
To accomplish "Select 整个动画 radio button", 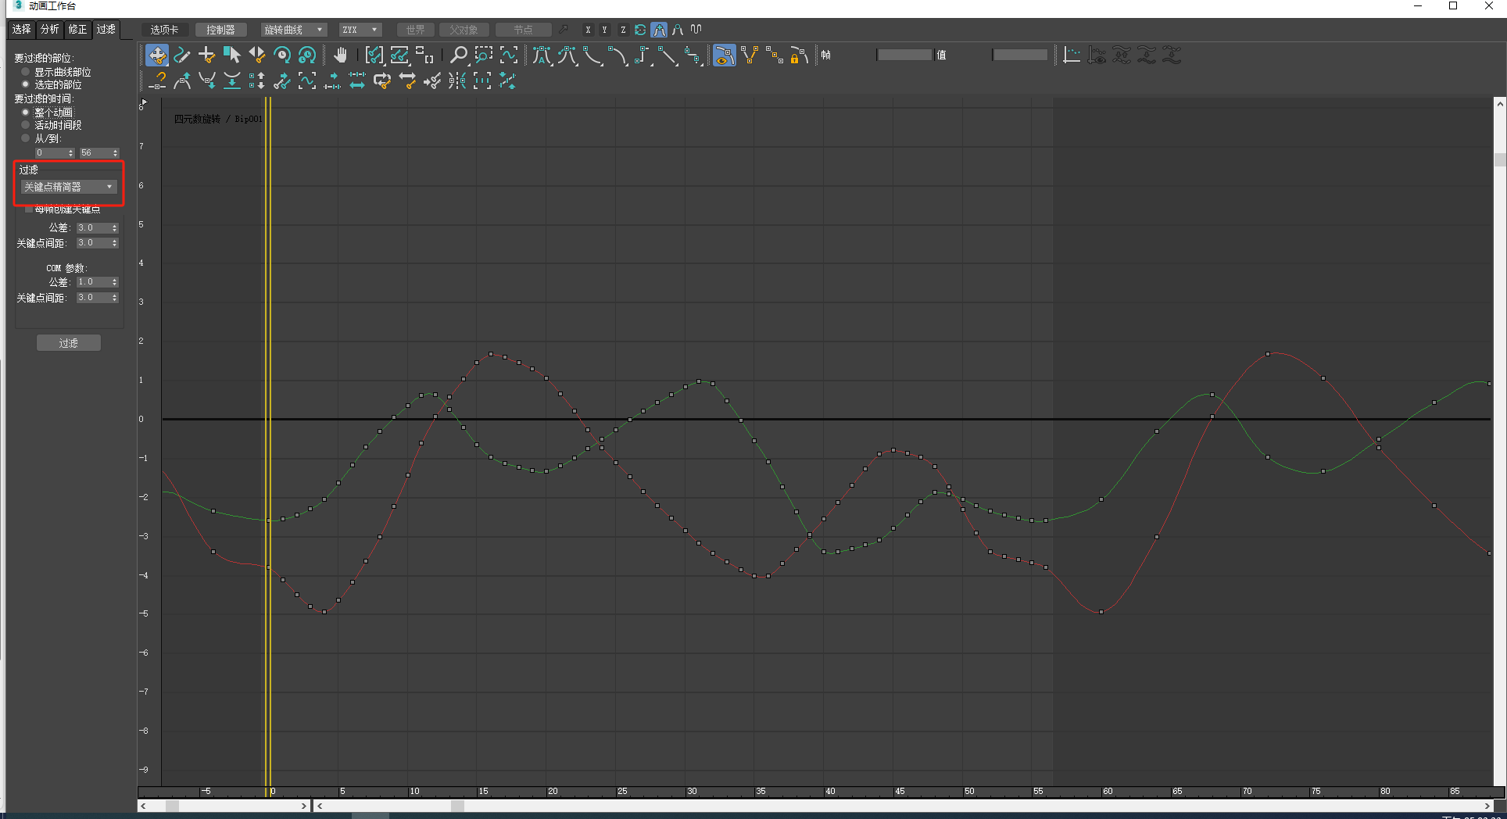I will [x=26, y=113].
